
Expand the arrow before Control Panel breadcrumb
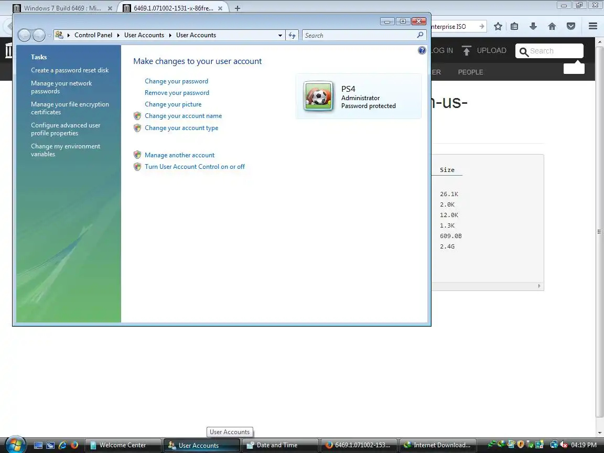coord(69,35)
